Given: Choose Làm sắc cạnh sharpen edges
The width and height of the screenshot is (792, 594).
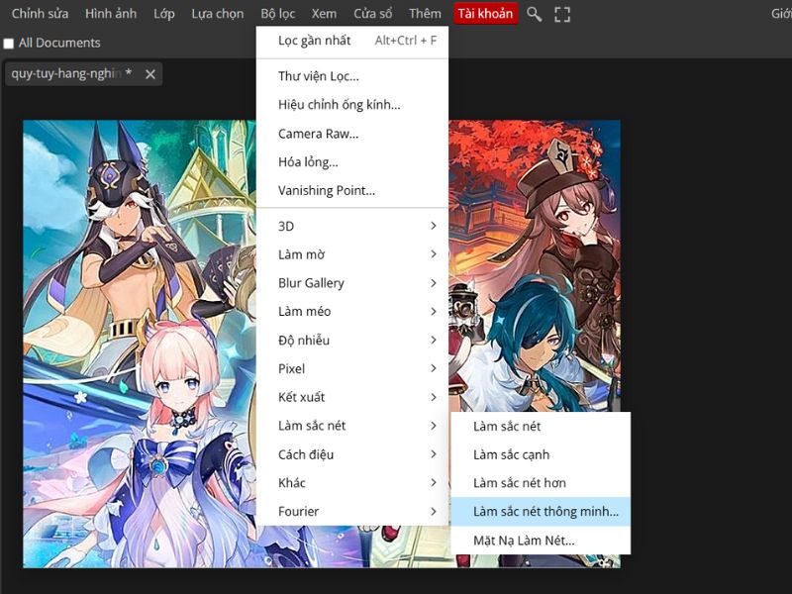Looking at the screenshot, I should pos(541,454).
